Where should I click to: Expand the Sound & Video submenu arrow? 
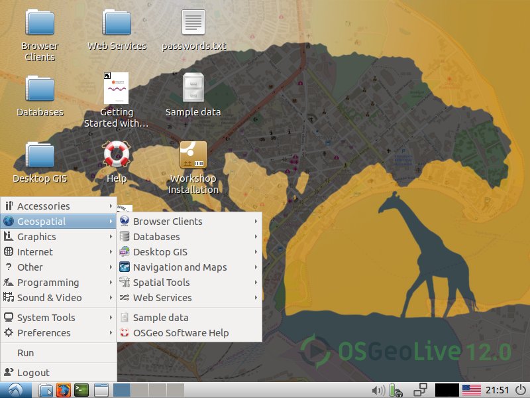[x=111, y=297]
